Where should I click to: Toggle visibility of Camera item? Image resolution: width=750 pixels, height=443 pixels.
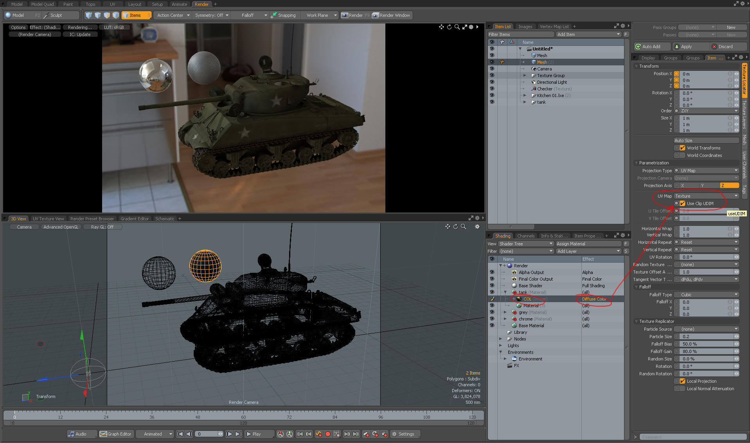[492, 68]
